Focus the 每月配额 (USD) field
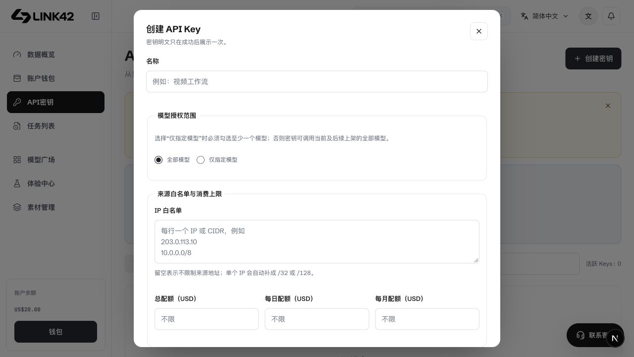 click(427, 319)
